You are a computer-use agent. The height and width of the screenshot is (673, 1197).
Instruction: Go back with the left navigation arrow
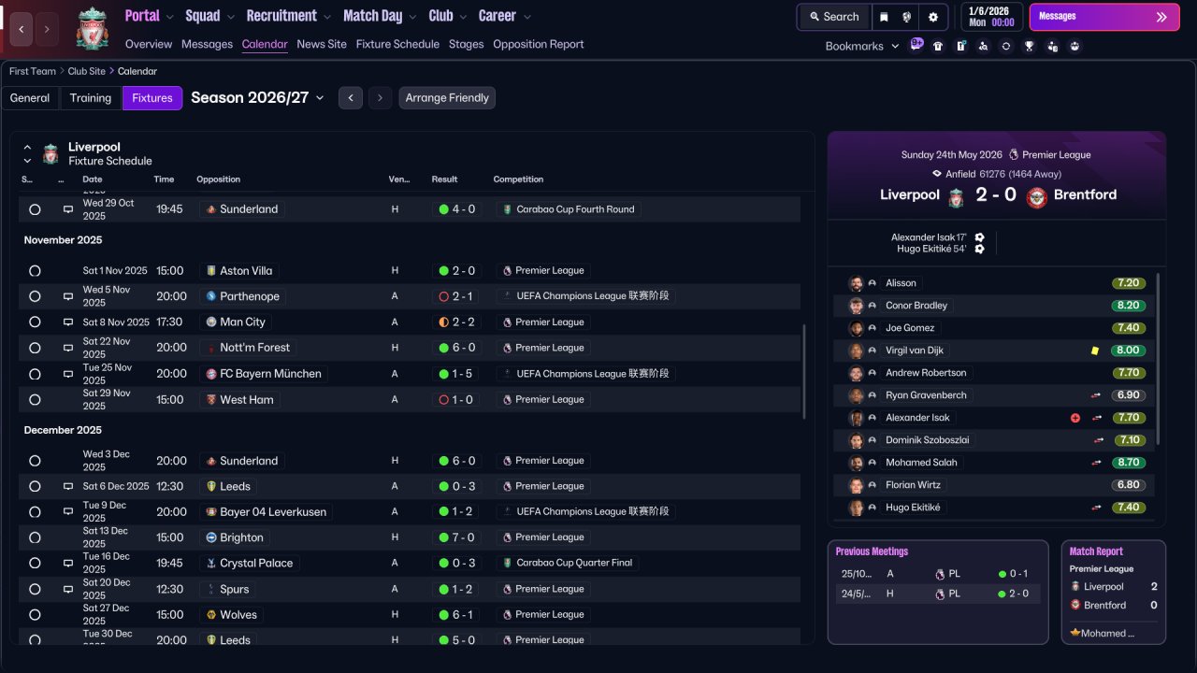click(x=22, y=29)
